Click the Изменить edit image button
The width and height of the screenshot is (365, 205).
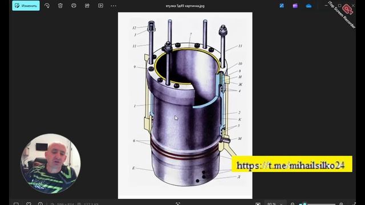pos(26,6)
